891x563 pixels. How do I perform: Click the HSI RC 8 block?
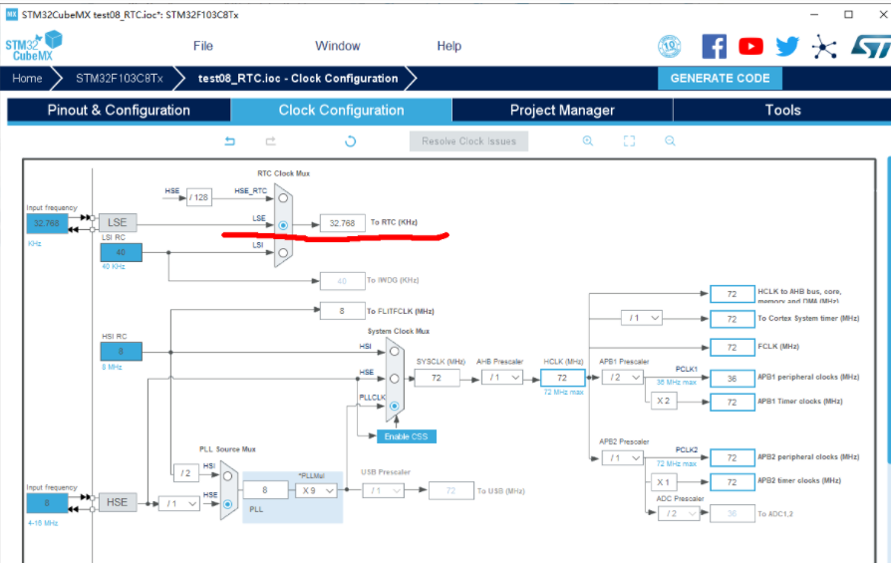click(121, 351)
